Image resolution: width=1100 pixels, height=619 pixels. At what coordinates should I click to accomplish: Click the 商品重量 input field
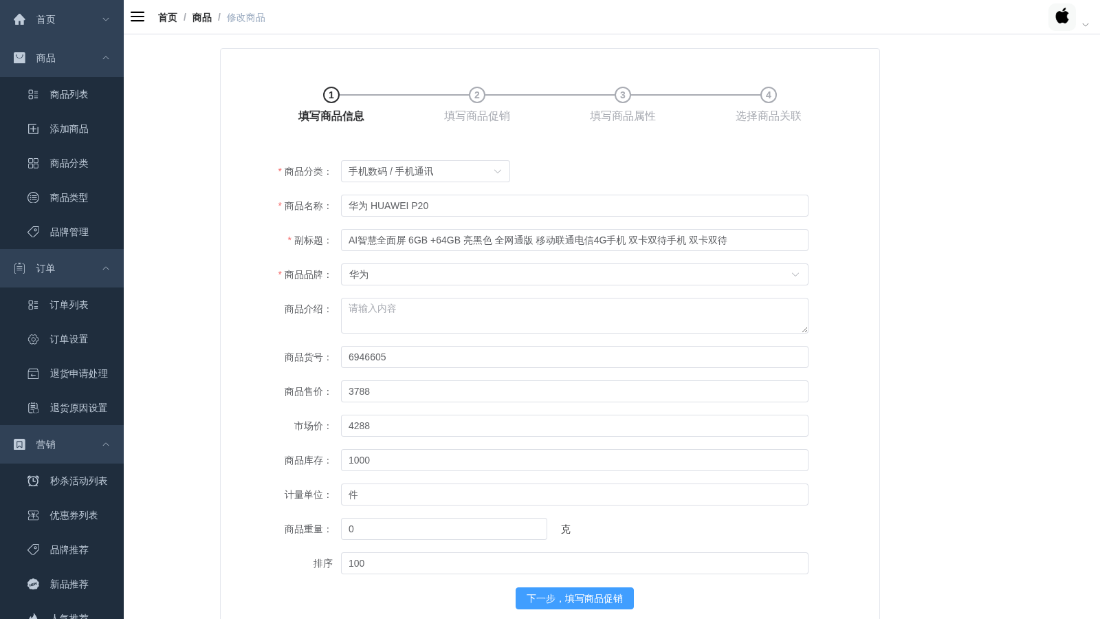tap(444, 529)
